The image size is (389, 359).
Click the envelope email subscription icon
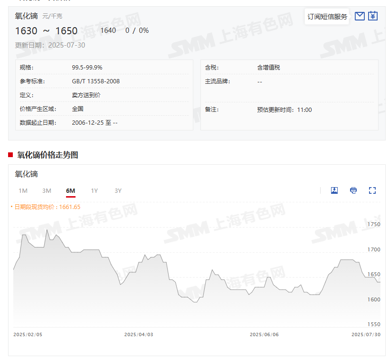[x=360, y=16]
